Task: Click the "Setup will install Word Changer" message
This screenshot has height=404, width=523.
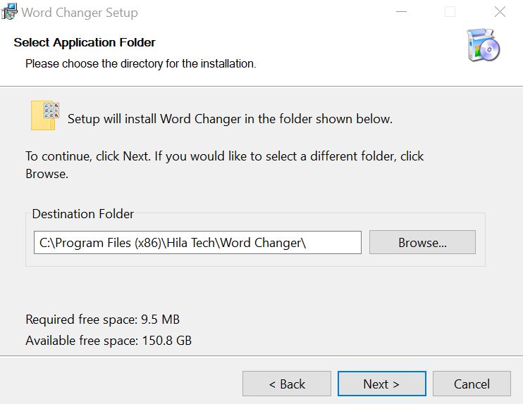Action: pos(230,119)
